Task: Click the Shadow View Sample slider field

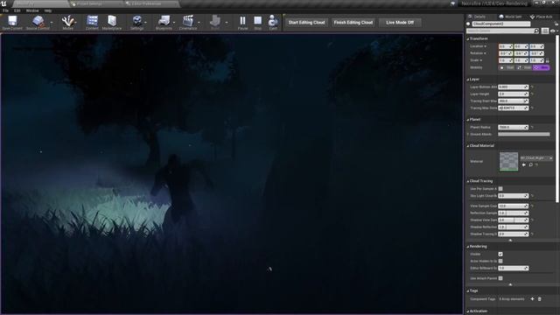Action: (x=514, y=220)
